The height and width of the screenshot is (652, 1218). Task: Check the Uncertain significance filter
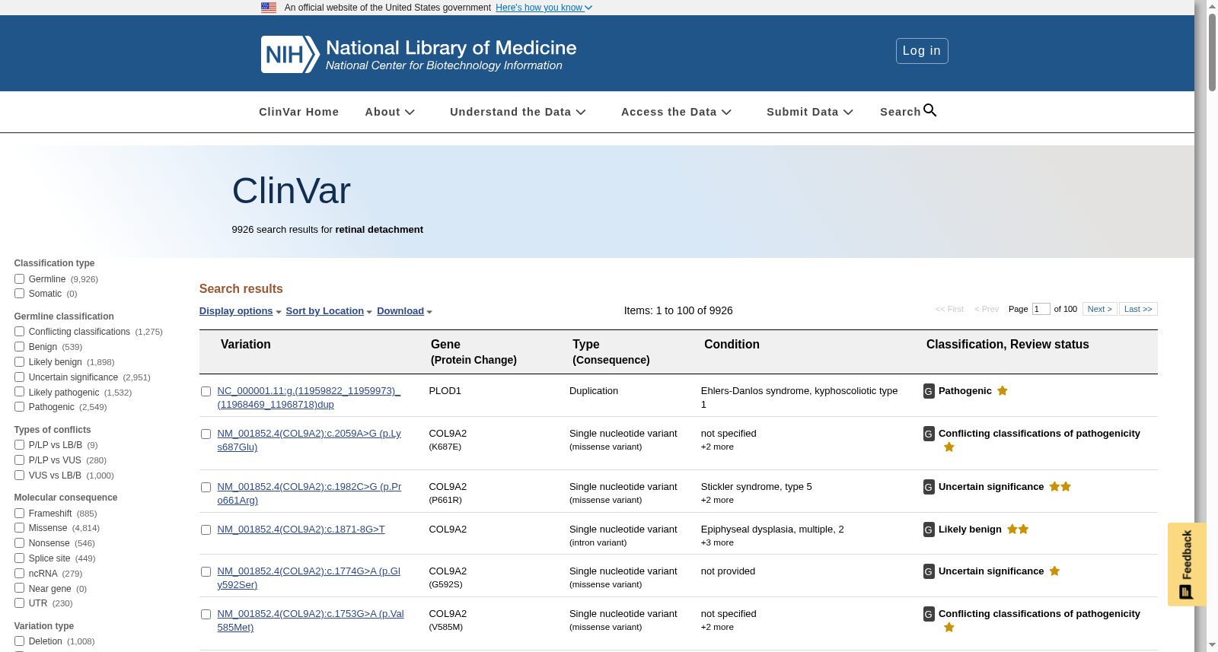click(x=20, y=377)
